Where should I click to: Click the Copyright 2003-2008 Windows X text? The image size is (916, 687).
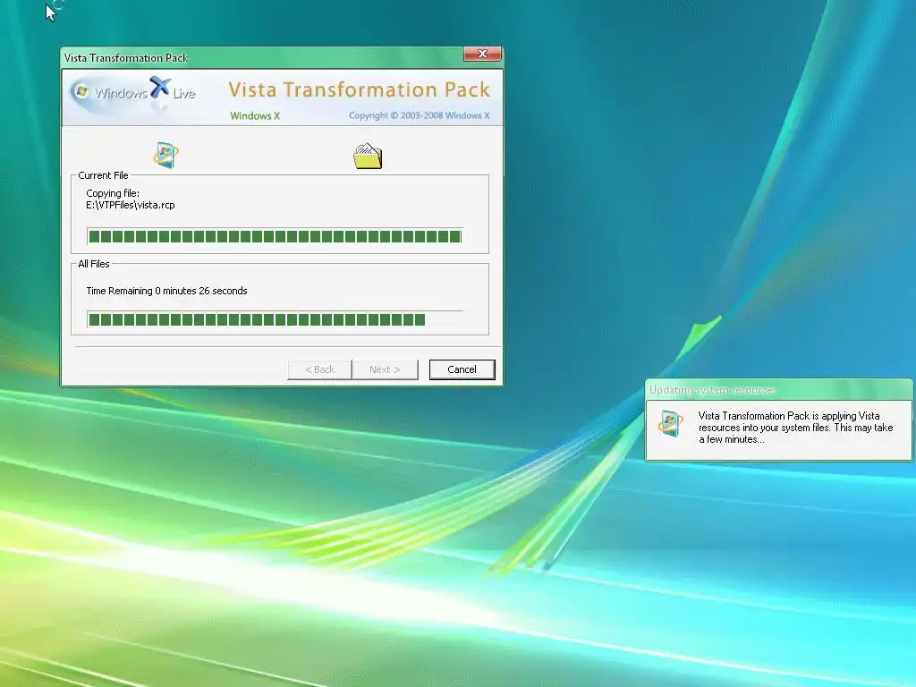pyautogui.click(x=419, y=115)
